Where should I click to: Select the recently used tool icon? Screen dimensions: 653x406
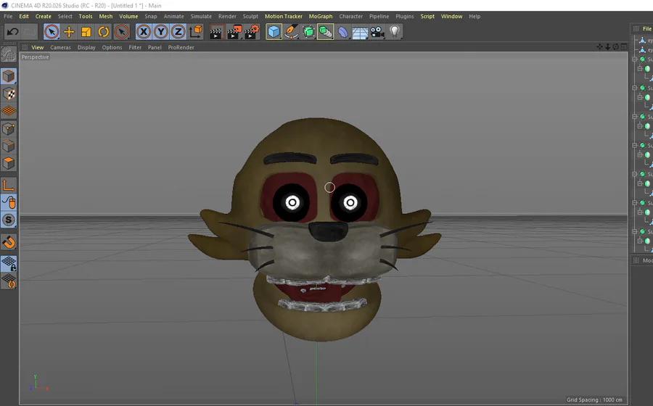tap(122, 32)
